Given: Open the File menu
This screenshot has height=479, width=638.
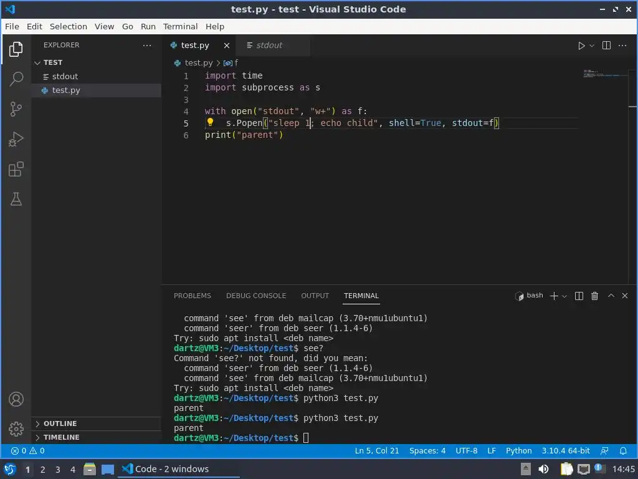Looking at the screenshot, I should (12, 26).
